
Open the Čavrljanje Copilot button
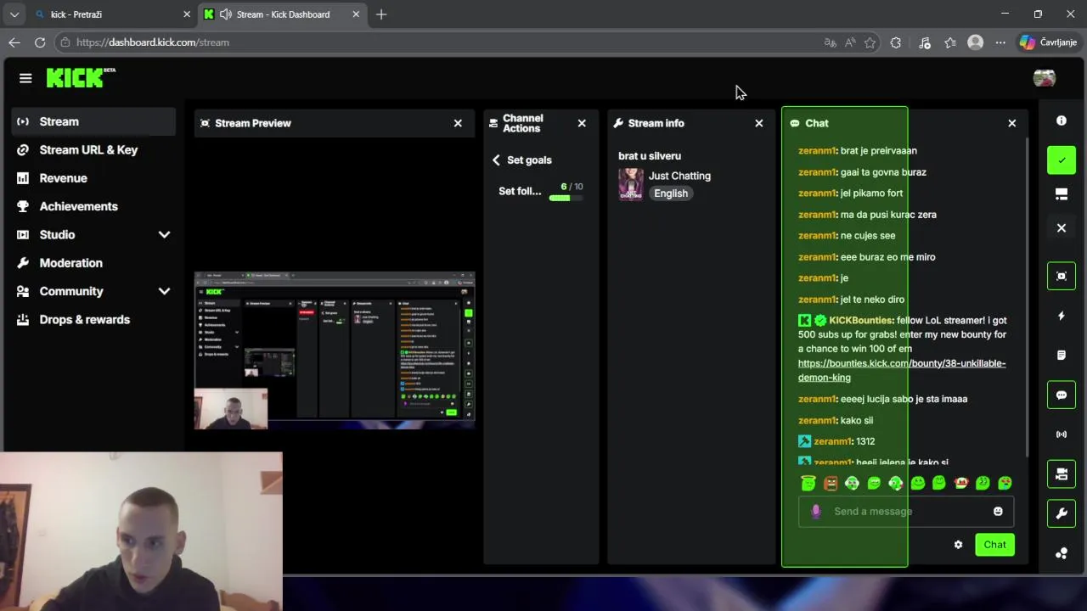tap(1048, 42)
